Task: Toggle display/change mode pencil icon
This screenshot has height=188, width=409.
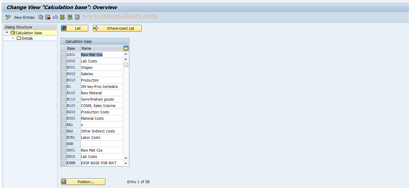Action: click(8, 17)
